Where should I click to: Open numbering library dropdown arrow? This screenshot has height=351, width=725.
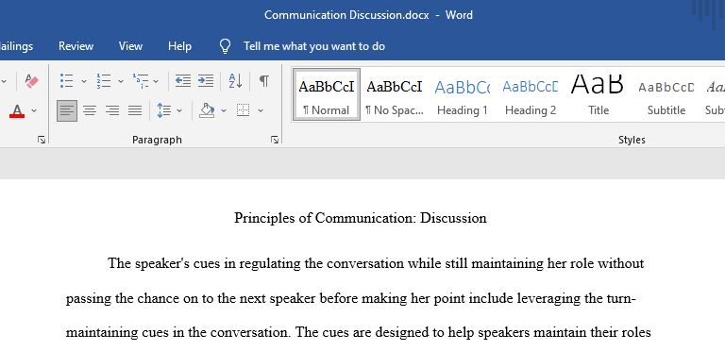[121, 81]
